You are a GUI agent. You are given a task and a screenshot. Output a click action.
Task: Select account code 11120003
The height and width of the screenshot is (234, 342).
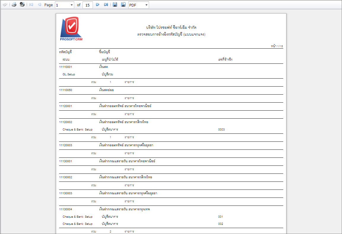[x=65, y=145]
